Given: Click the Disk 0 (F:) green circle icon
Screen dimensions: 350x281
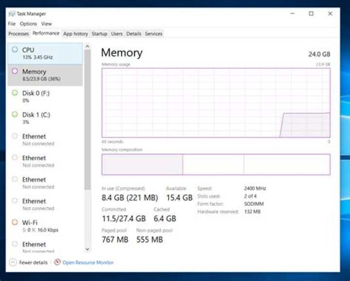Looking at the screenshot, I should pos(15,93).
